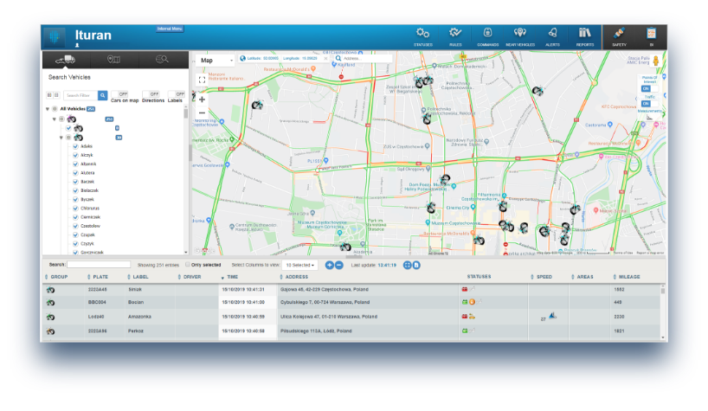Clear the latitude longitude coordinates with X
Image resolution: width=708 pixels, height=411 pixels.
(325, 59)
